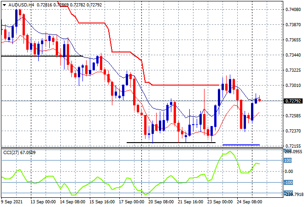Select the black support line near 0.72155

pyautogui.click(x=171, y=143)
